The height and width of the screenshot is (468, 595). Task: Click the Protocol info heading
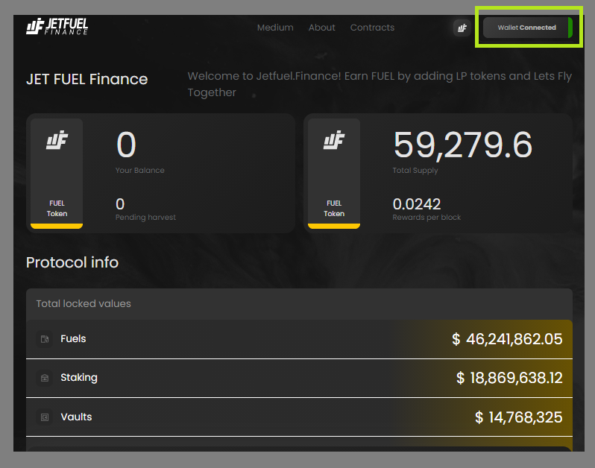72,262
